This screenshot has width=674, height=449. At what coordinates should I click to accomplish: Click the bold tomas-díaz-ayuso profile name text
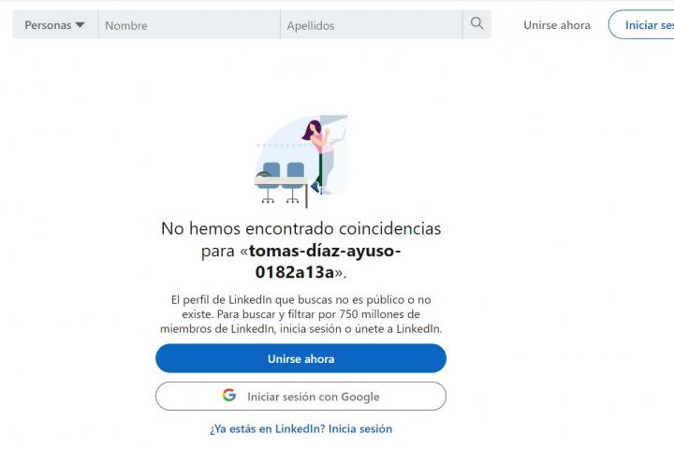coord(325,251)
